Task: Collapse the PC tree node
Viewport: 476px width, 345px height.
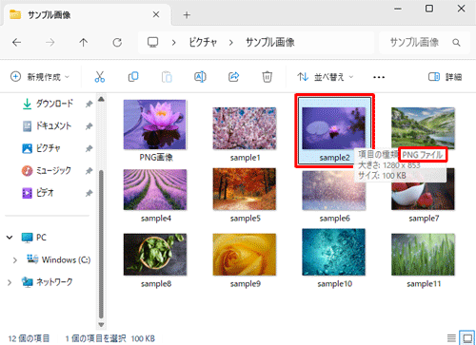Action: coord(10,238)
